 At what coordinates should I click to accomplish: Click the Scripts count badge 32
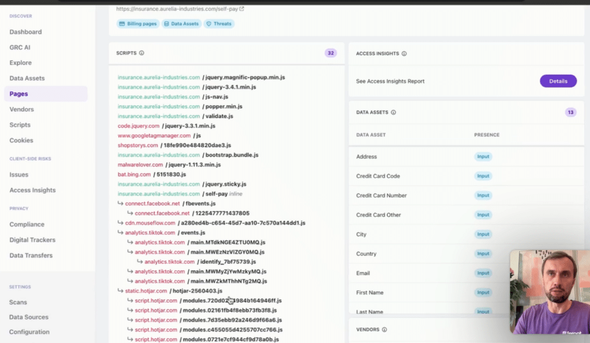tap(330, 54)
